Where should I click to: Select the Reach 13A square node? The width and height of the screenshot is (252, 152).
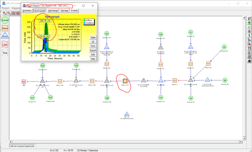click(x=161, y=64)
